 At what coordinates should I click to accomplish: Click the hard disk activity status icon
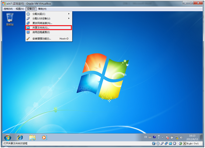coord(153,144)
